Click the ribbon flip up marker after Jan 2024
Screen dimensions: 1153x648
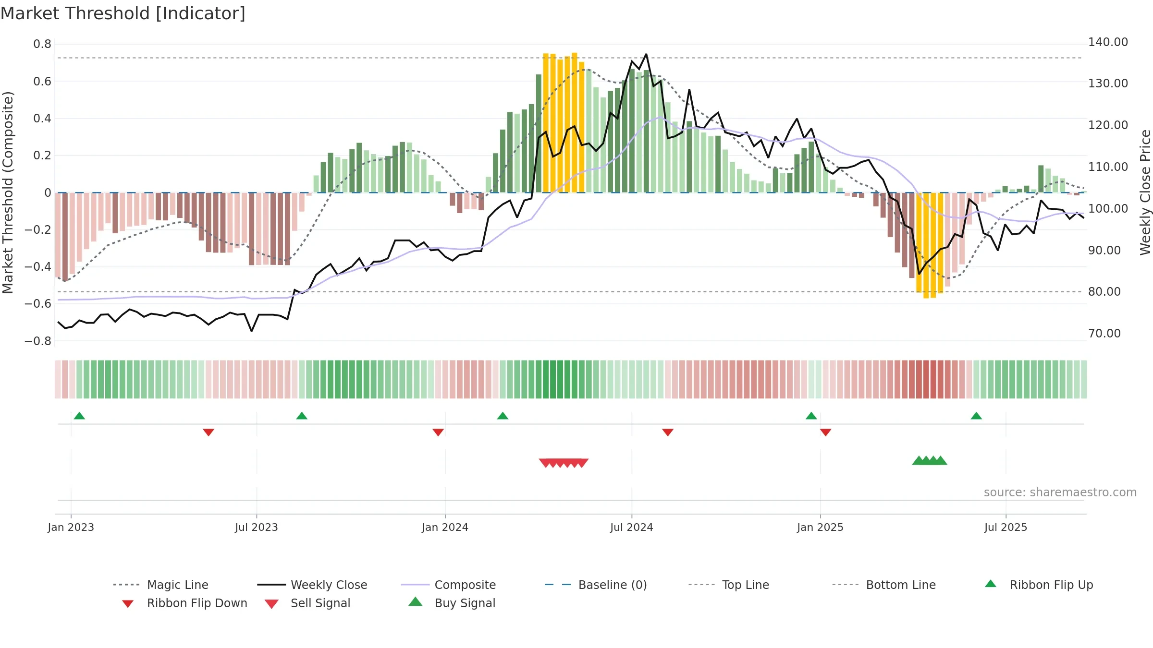pyautogui.click(x=503, y=416)
